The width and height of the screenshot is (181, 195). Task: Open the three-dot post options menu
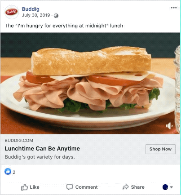(x=174, y=8)
